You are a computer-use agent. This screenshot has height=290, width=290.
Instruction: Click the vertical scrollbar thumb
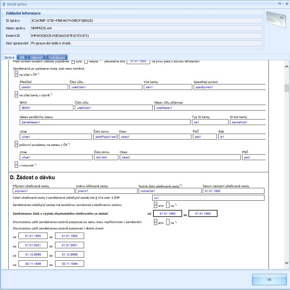[x=287, y=88]
